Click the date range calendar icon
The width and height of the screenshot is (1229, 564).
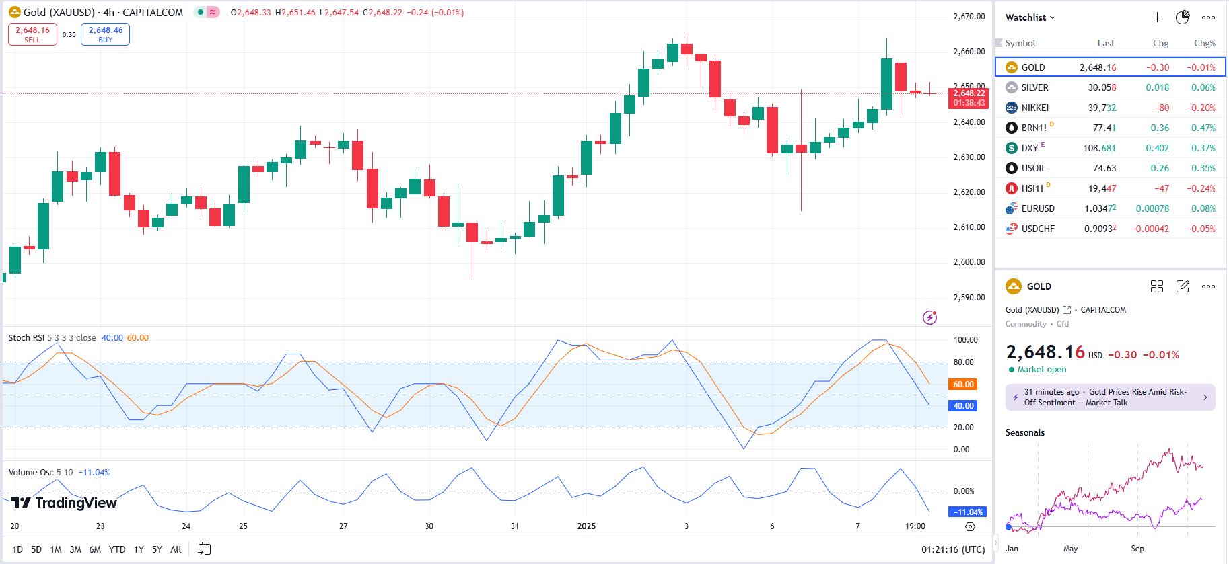tap(204, 549)
